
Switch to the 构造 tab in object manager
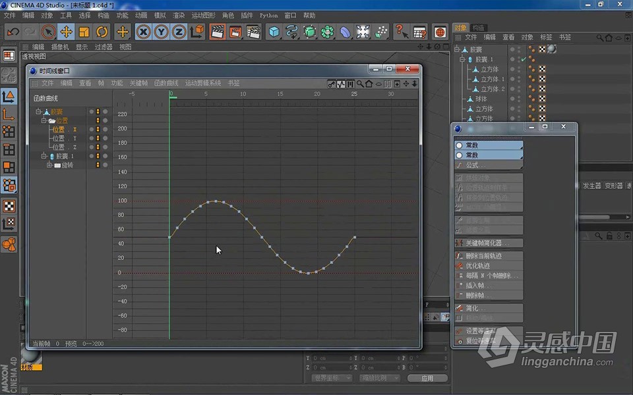(479, 28)
